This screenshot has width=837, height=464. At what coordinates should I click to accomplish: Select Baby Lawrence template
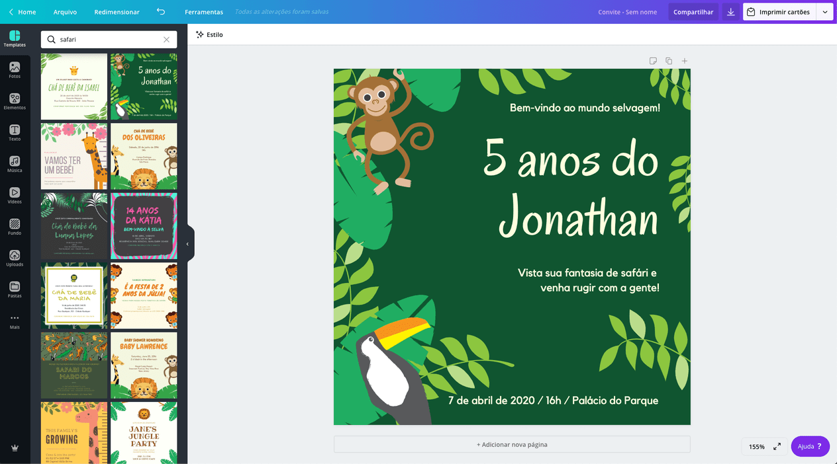pyautogui.click(x=144, y=366)
